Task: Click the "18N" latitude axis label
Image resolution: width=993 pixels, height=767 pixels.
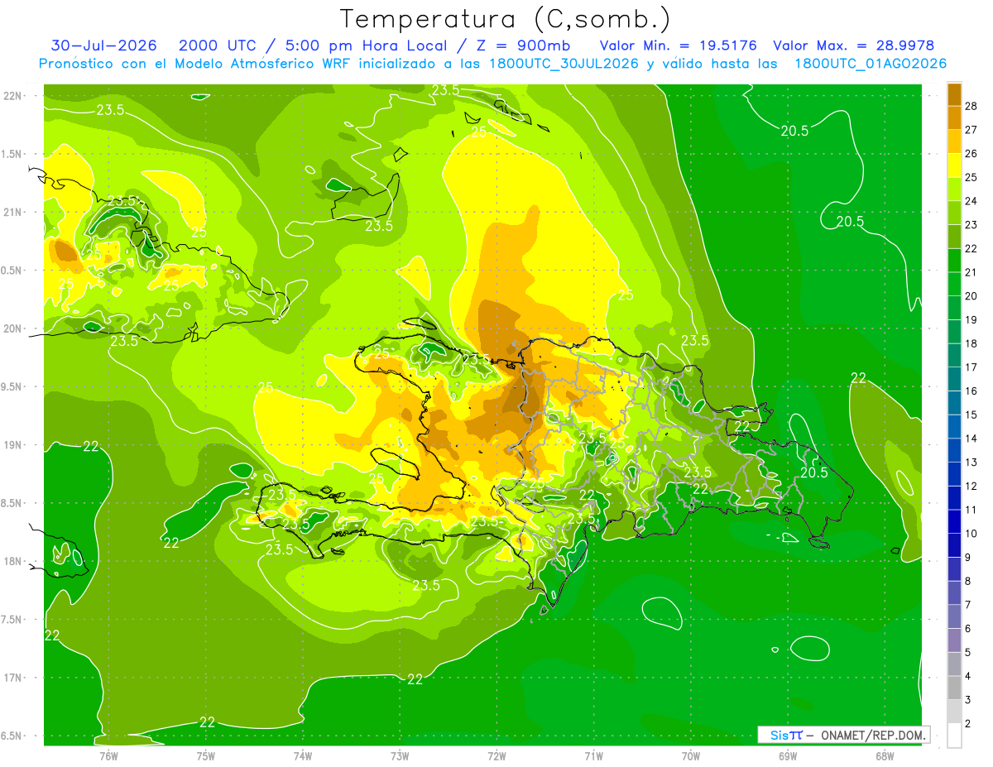Action: [13, 561]
